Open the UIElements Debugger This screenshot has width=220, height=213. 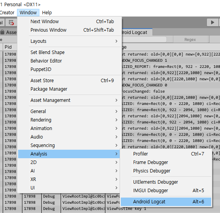pos(166,182)
